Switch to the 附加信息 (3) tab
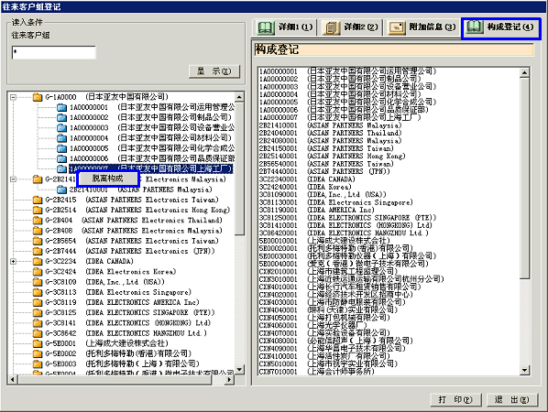This screenshot has width=548, height=412. (422, 27)
